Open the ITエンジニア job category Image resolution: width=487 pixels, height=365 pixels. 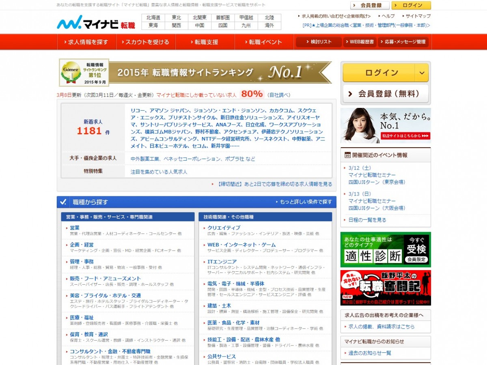click(x=222, y=262)
